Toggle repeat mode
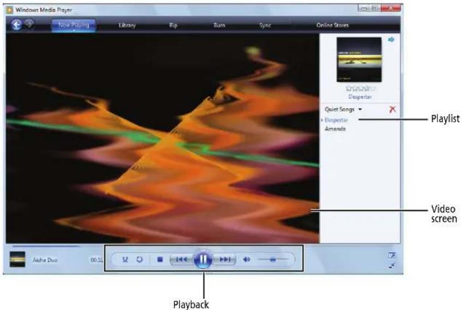Viewport: 462px width, 310px height. (x=139, y=260)
